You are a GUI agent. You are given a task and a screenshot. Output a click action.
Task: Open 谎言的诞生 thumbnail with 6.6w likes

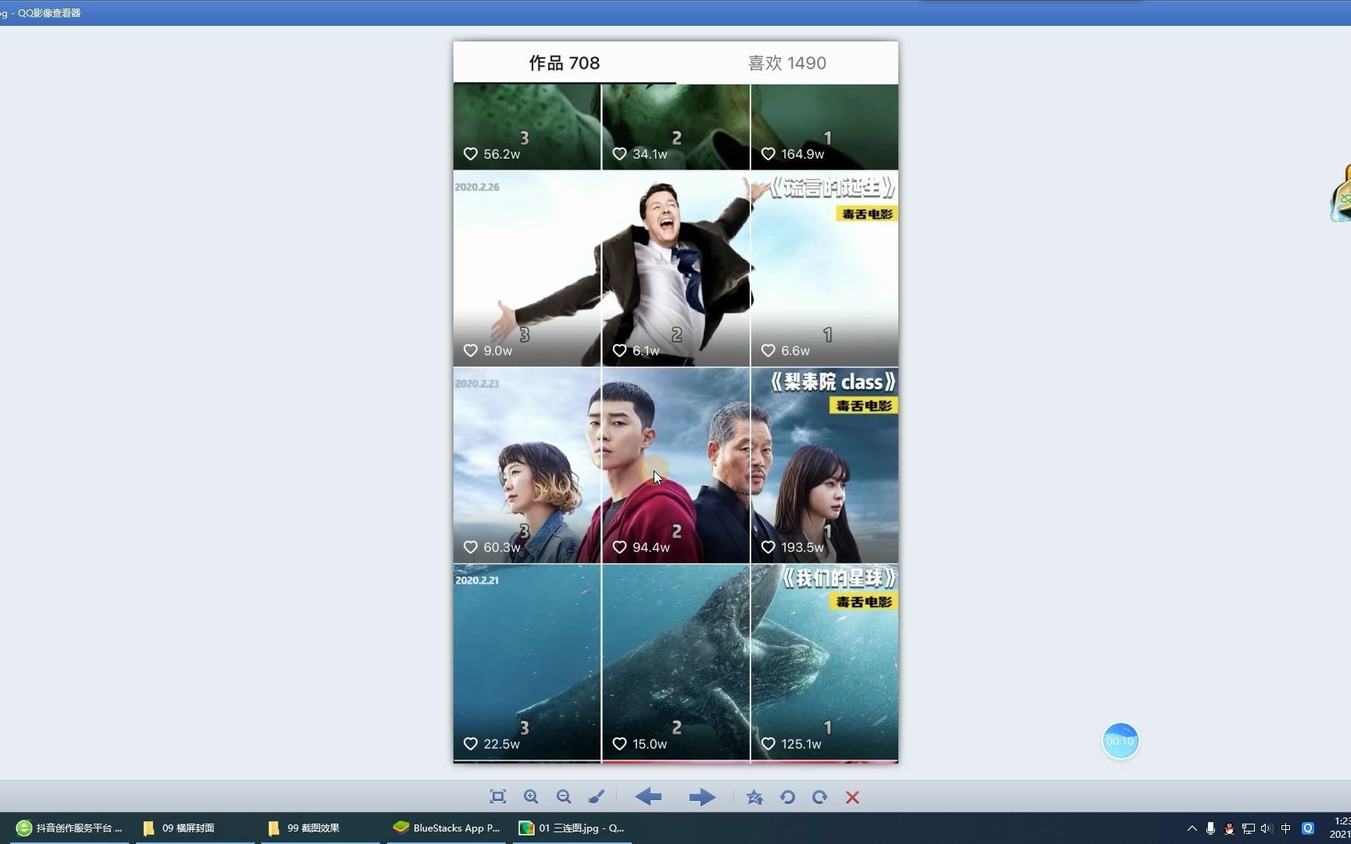(x=825, y=269)
